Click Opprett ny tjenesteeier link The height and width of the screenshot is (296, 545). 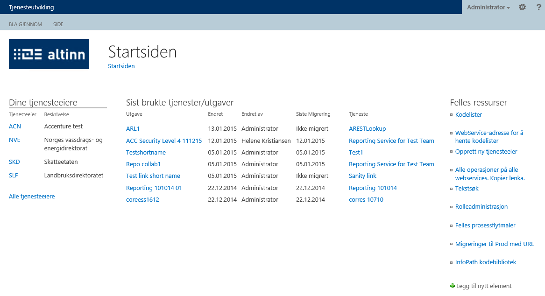486,151
